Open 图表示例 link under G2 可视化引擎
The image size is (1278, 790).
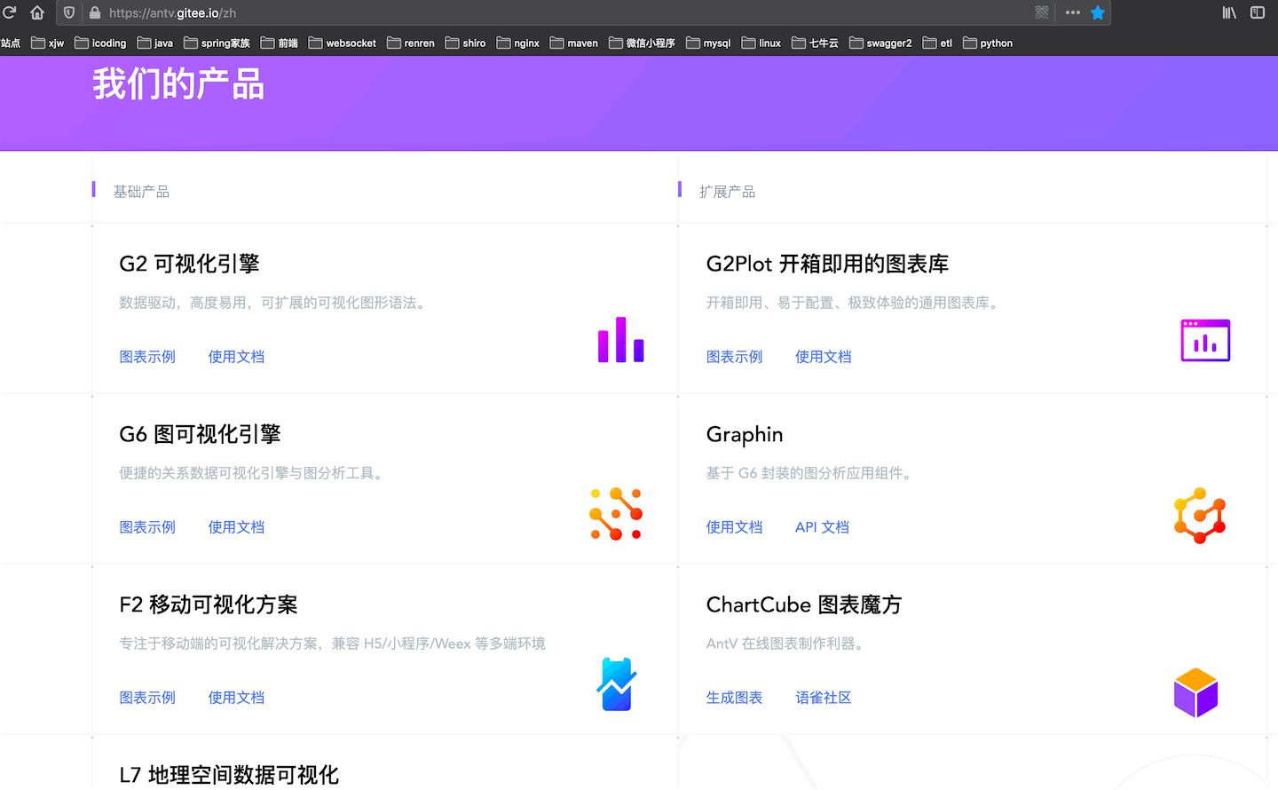(147, 357)
